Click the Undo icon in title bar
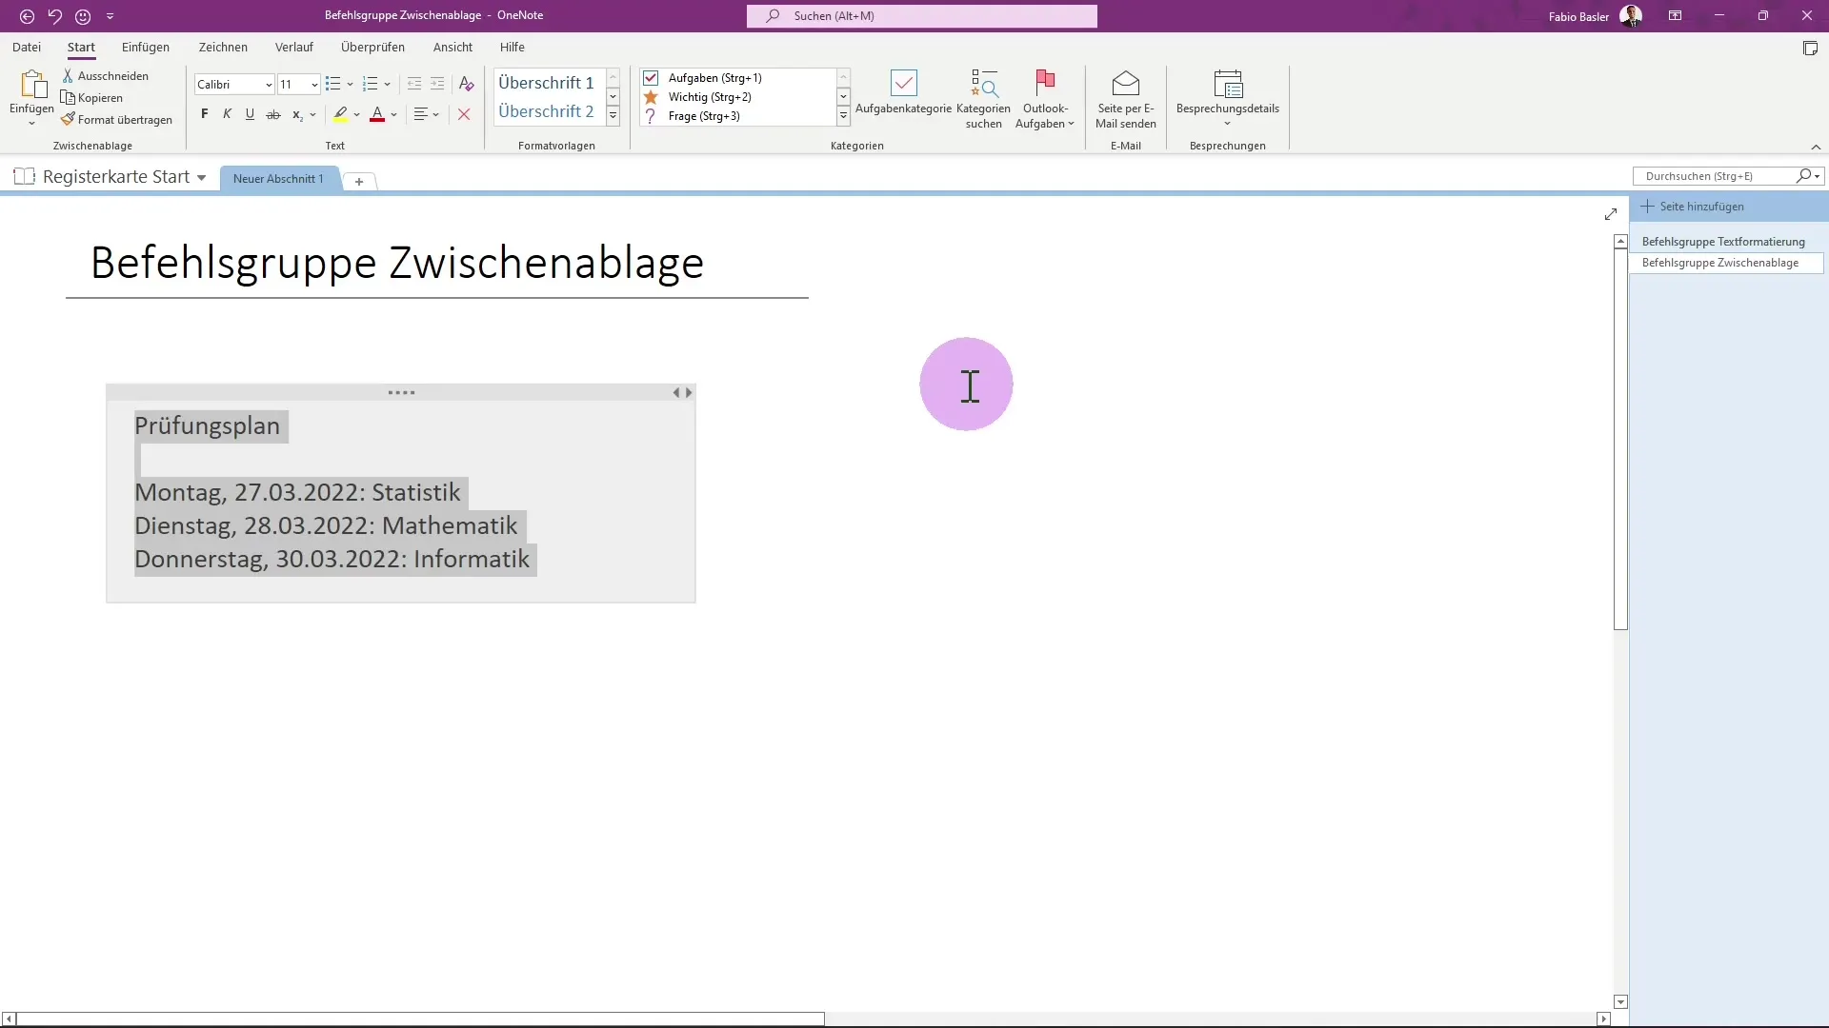The width and height of the screenshot is (1829, 1028). click(x=55, y=16)
